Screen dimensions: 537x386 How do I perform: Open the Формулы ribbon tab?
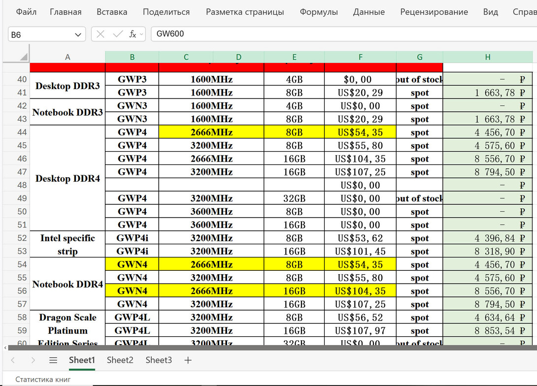(319, 12)
